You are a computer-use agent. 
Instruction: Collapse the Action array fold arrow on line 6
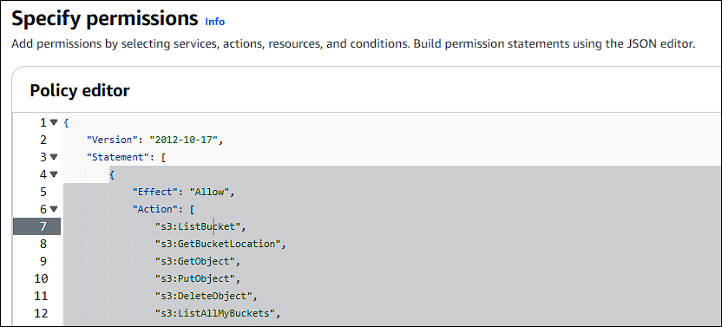coord(54,209)
